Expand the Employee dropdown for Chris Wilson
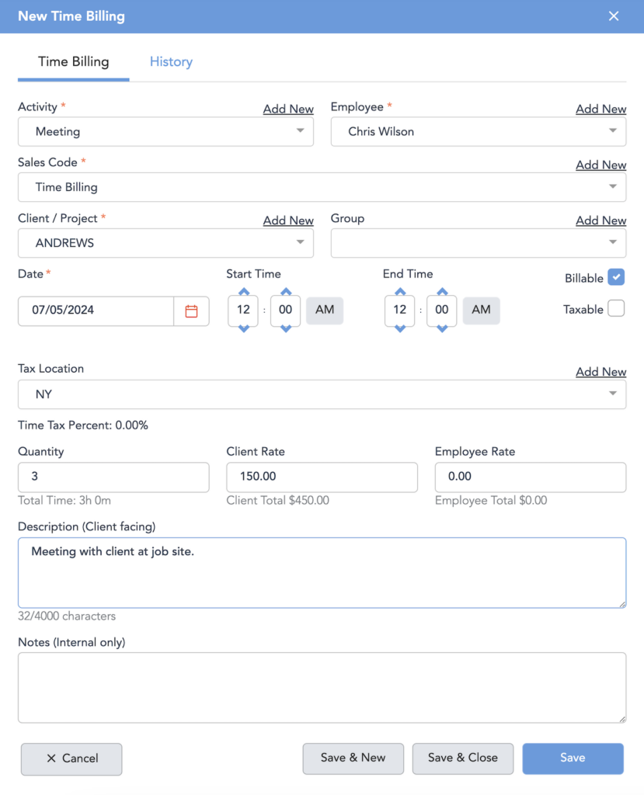Viewport: 644px width, 795px height. (478, 132)
